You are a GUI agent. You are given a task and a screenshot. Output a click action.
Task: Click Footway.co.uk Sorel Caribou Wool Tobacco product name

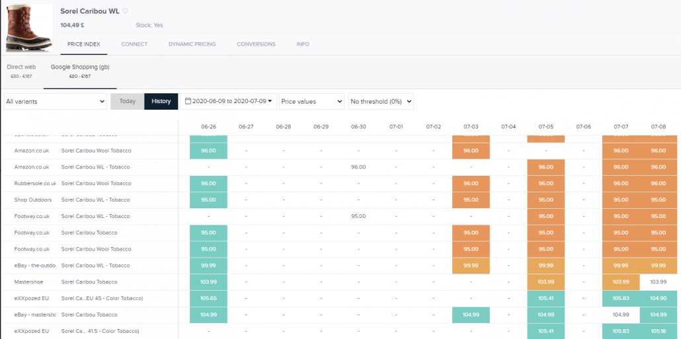click(x=96, y=249)
